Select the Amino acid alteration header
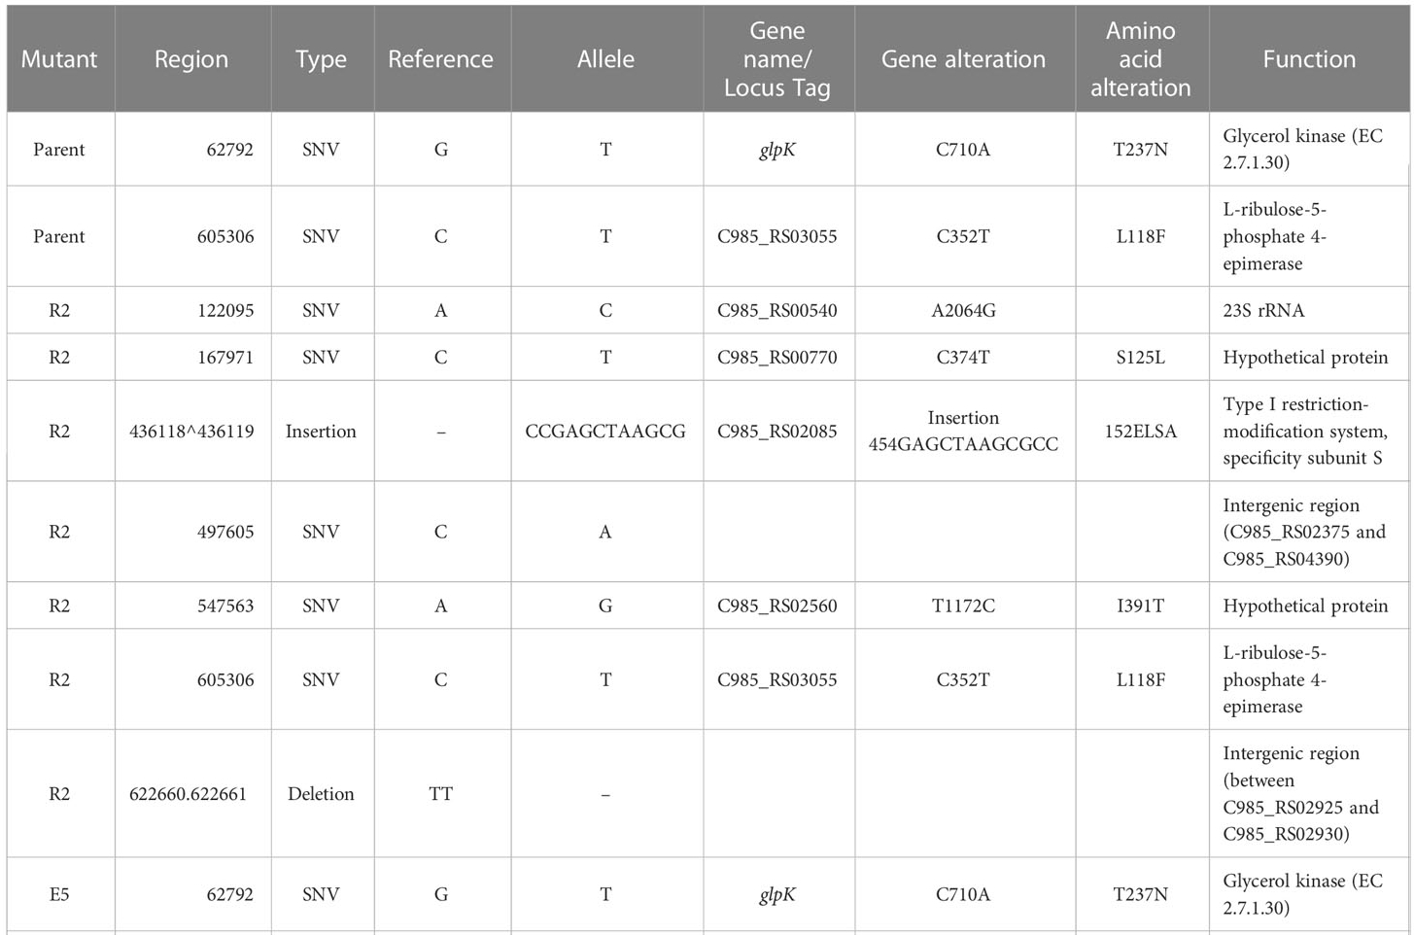Screen dimensions: 1414x935 point(1140,59)
